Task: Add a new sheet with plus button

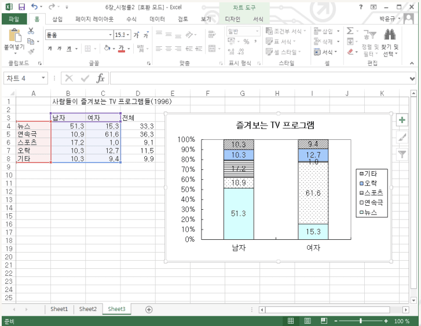Action: click(x=149, y=309)
